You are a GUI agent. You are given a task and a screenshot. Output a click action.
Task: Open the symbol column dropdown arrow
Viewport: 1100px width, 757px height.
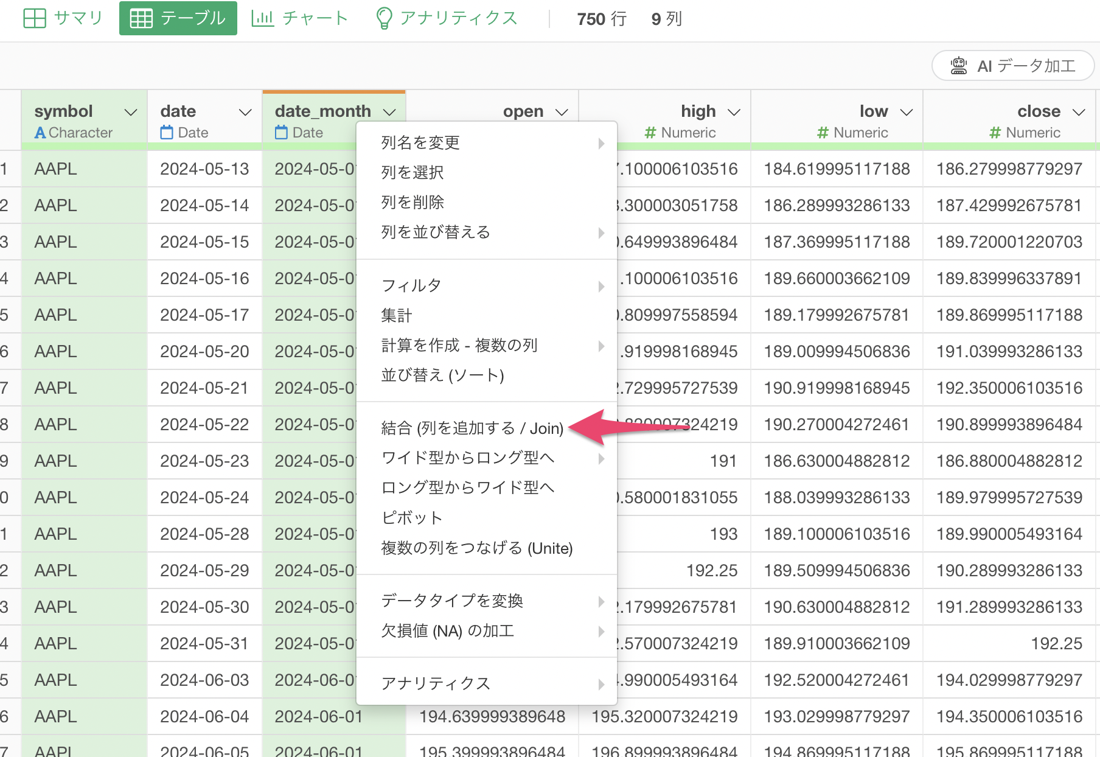(x=130, y=112)
